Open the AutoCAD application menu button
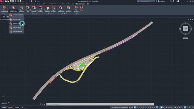This screenshot has height=109, width=194. click(2, 1)
